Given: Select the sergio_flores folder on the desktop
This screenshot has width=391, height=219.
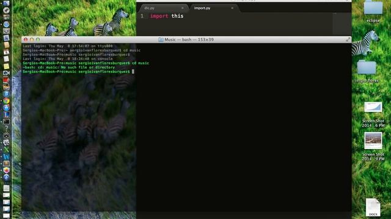Looking at the screenshot, I should pyautogui.click(x=367, y=67).
